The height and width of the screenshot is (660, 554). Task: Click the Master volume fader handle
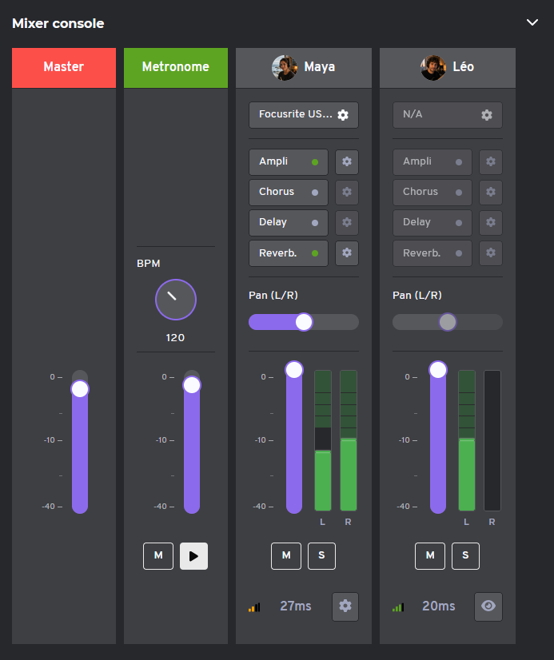click(x=80, y=388)
